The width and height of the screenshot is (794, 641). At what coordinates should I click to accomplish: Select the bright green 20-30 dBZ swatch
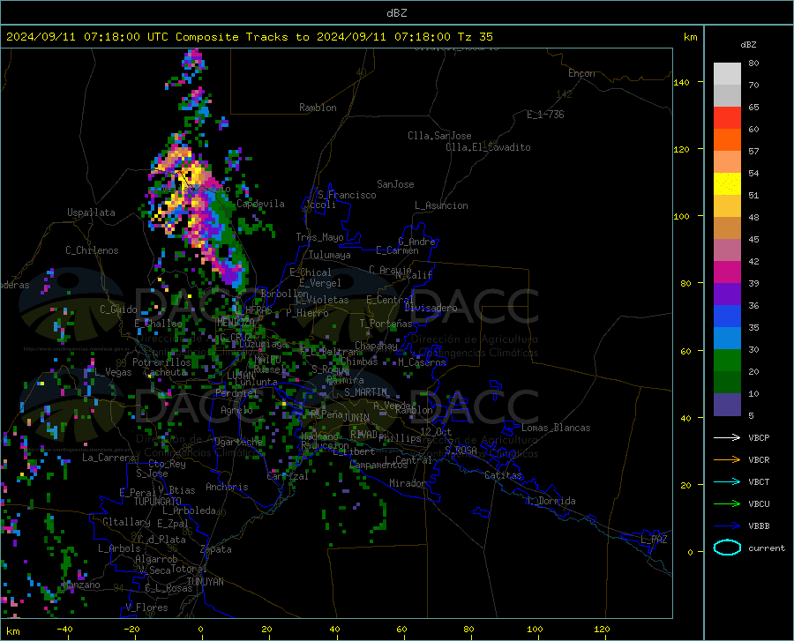727,361
